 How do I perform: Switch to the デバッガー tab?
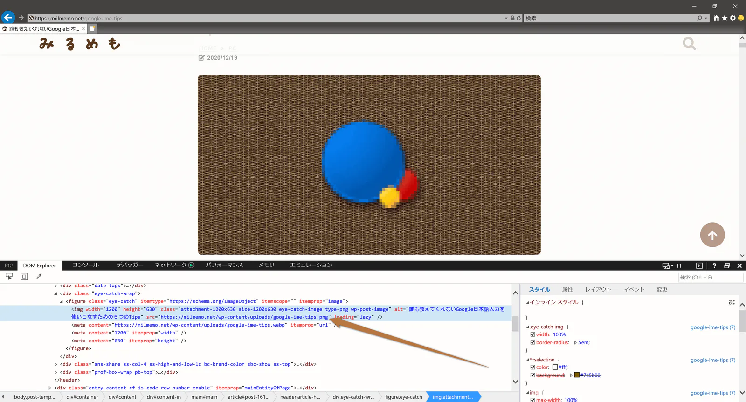(130, 265)
